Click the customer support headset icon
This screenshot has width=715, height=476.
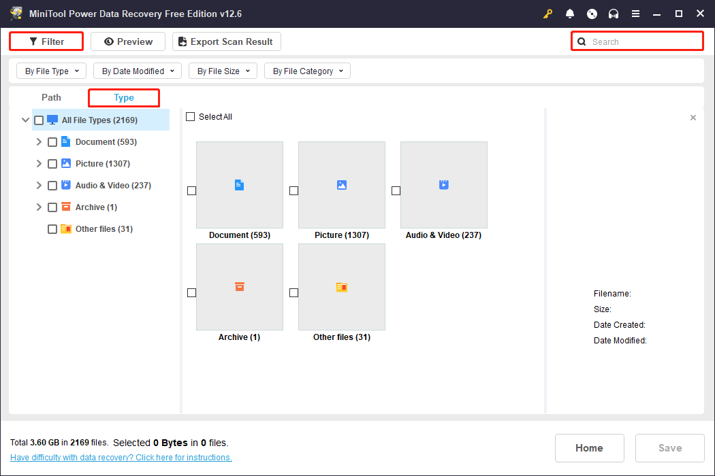tap(614, 14)
